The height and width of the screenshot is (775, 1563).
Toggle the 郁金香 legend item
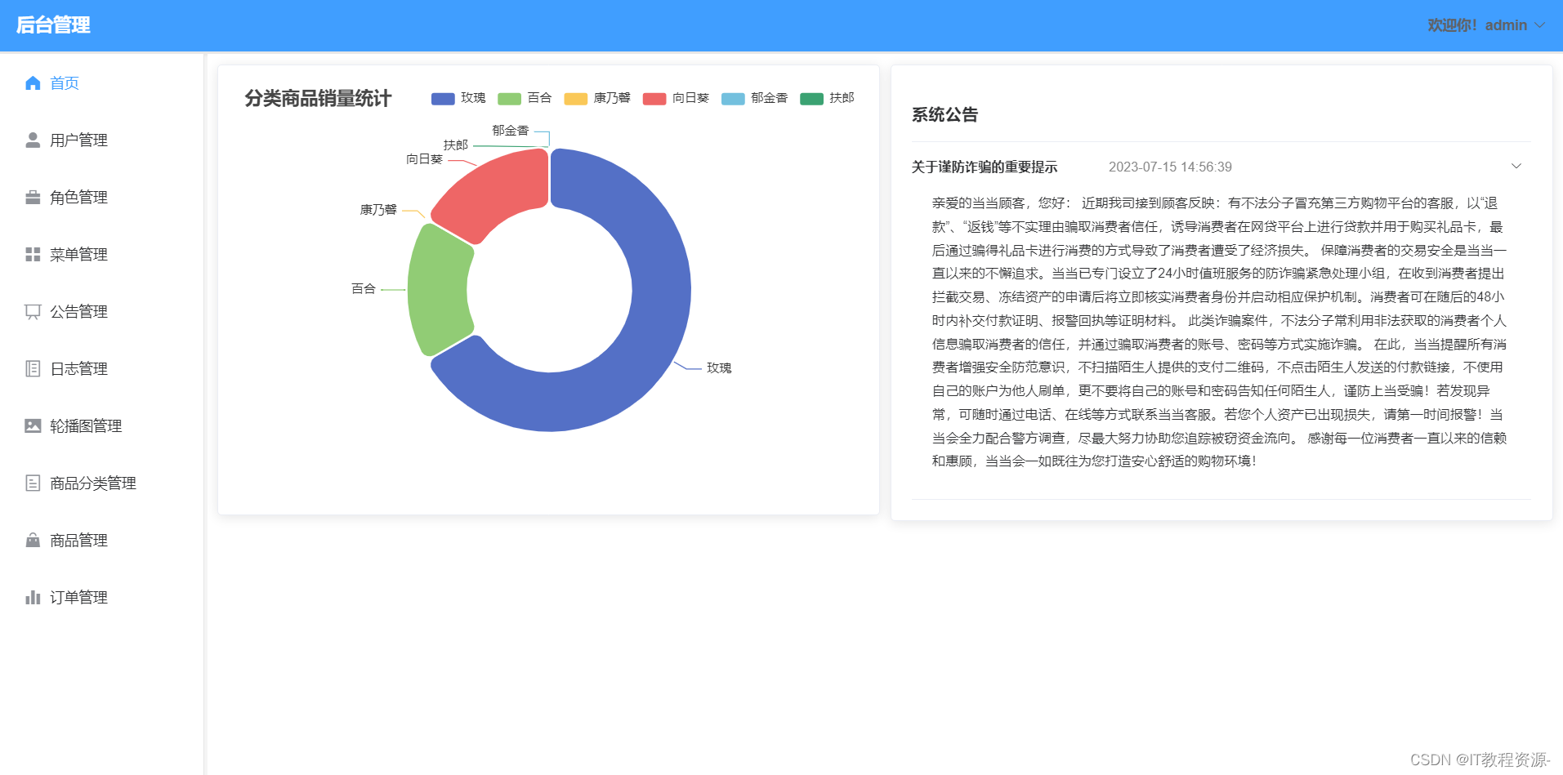(x=755, y=99)
